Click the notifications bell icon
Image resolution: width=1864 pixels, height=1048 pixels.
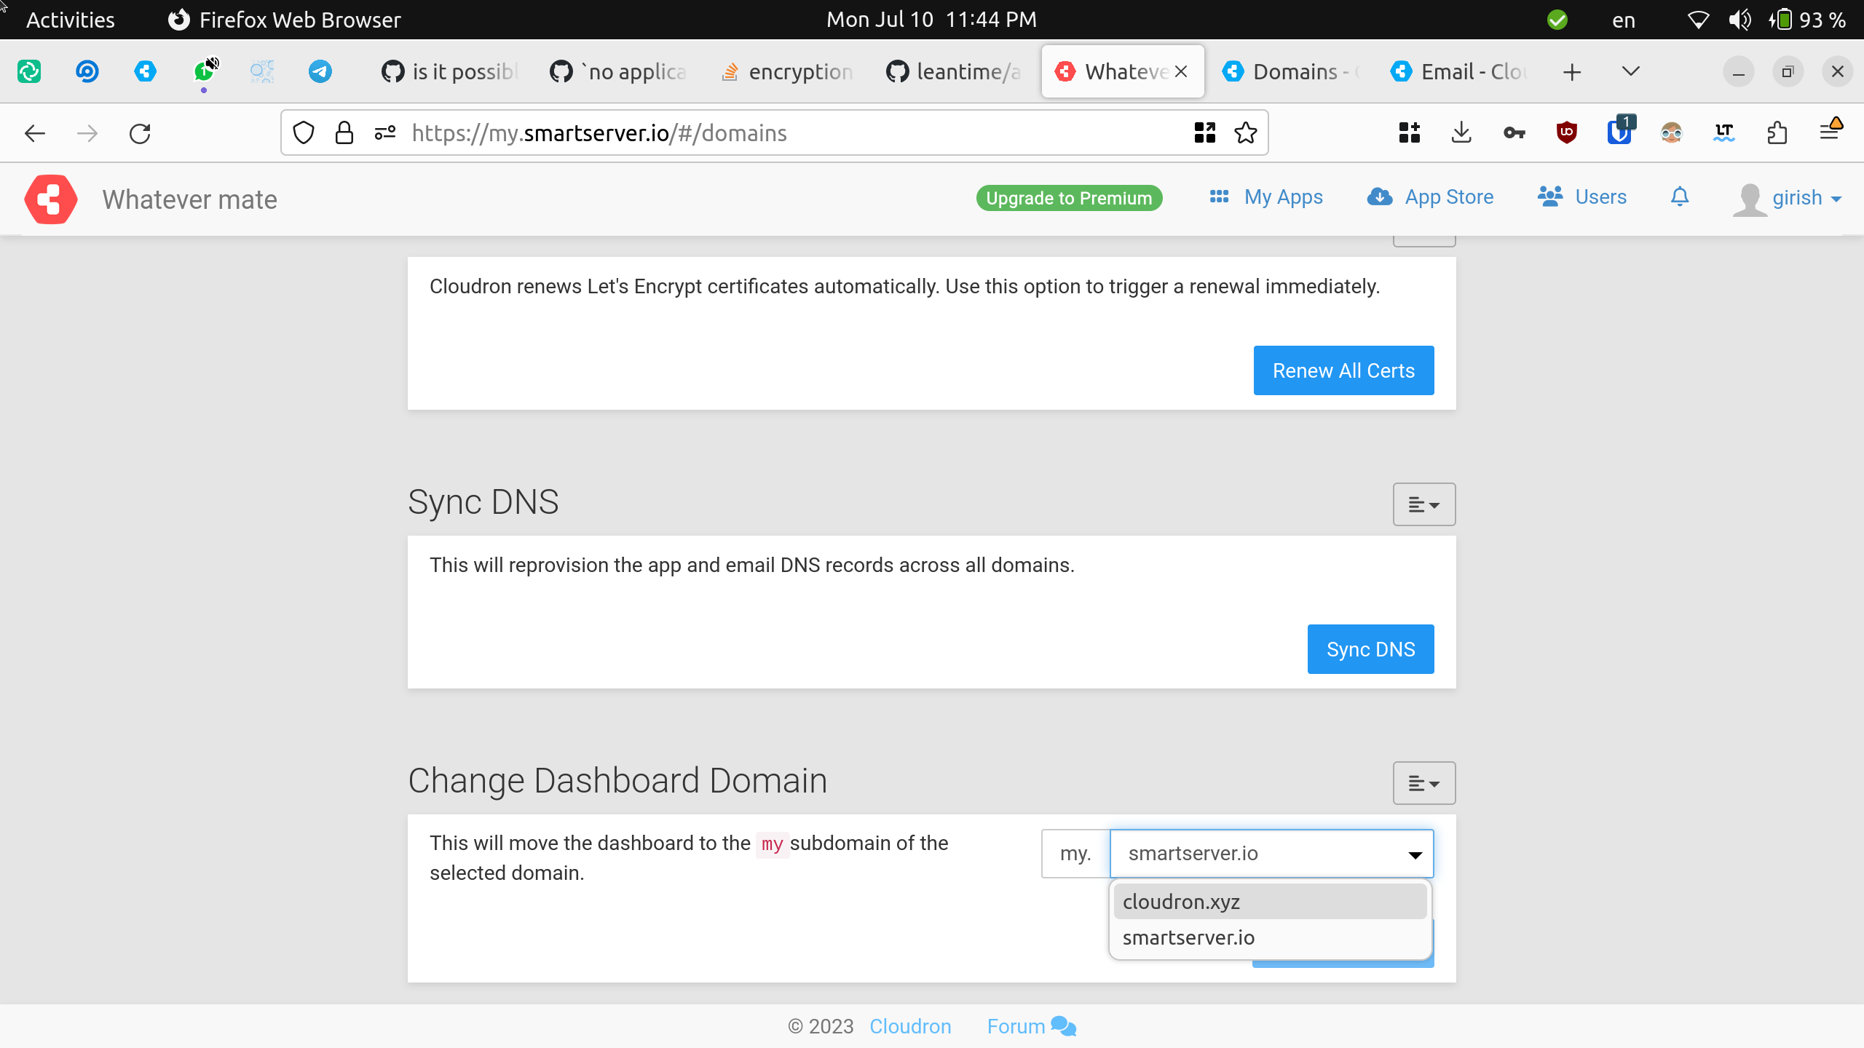pyautogui.click(x=1679, y=197)
